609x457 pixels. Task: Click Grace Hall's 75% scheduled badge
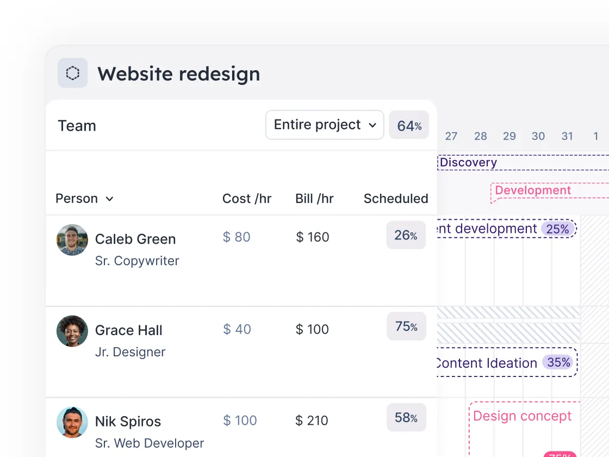[x=406, y=326]
